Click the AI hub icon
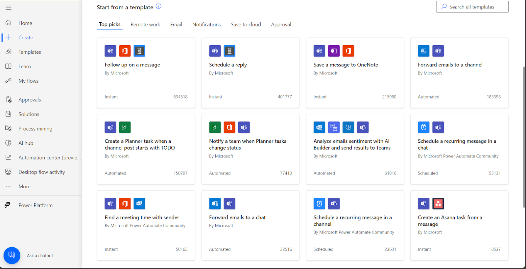Viewport: 526px width, 269px height. tap(9, 143)
